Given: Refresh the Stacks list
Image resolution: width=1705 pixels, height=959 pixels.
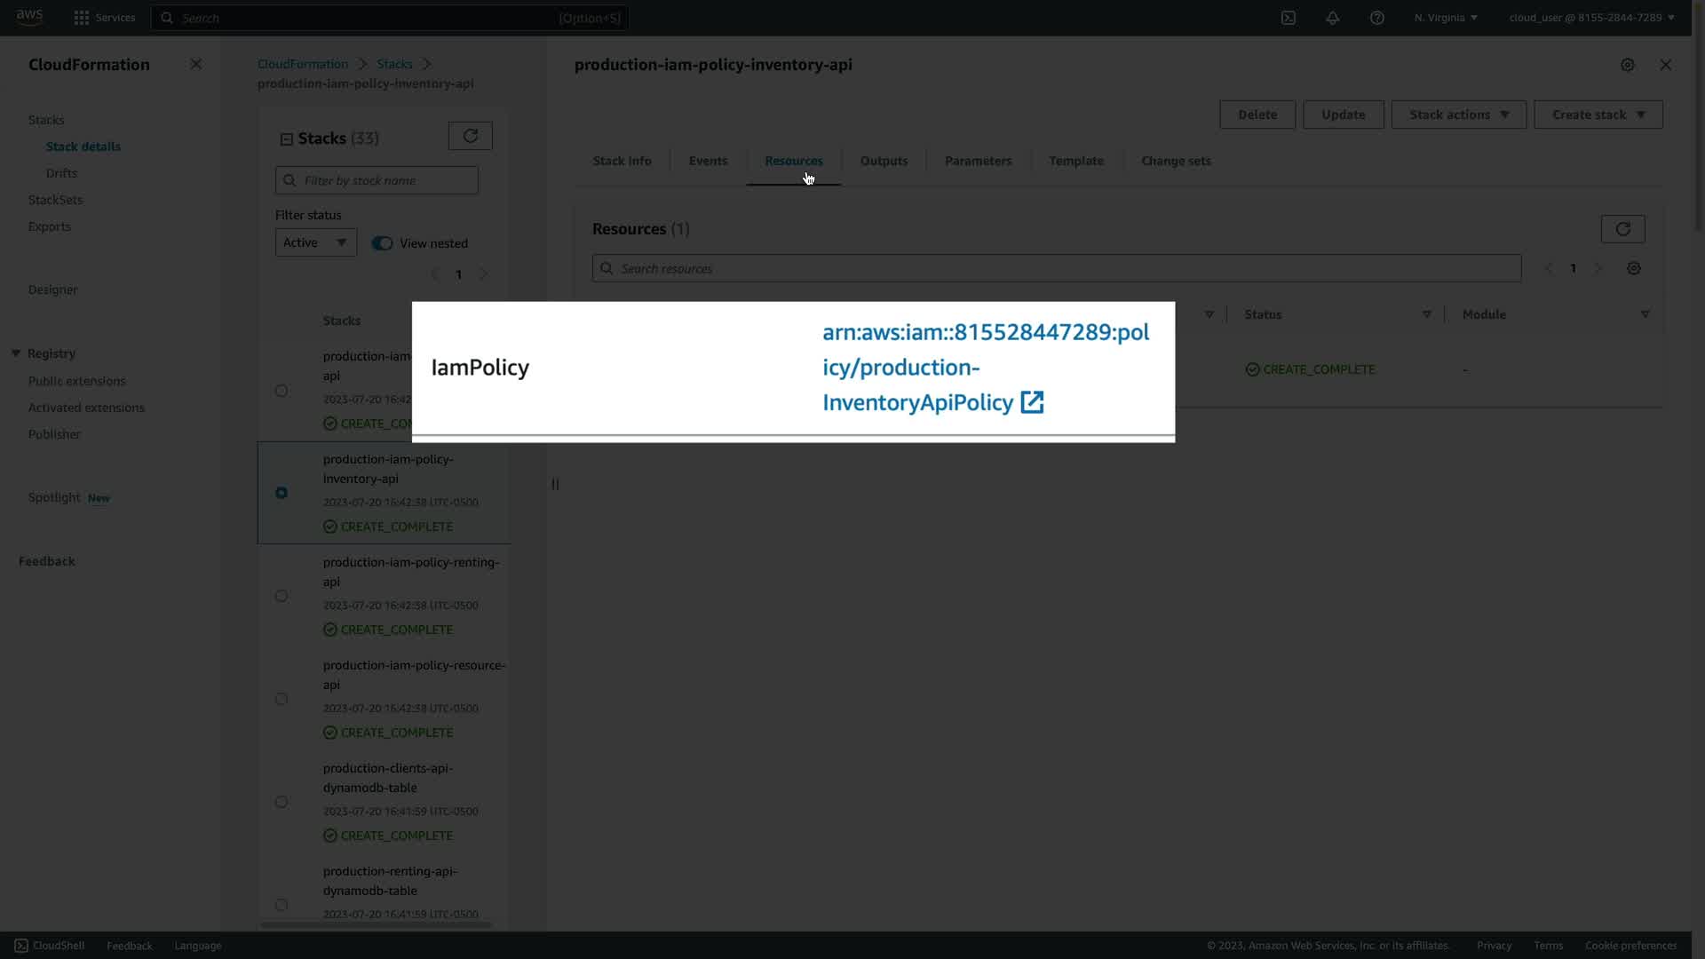Looking at the screenshot, I should [470, 136].
